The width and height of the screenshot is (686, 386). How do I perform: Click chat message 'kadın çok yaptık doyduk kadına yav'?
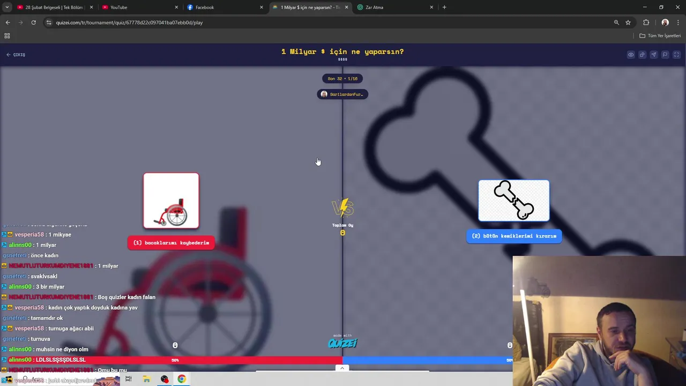[93, 308]
